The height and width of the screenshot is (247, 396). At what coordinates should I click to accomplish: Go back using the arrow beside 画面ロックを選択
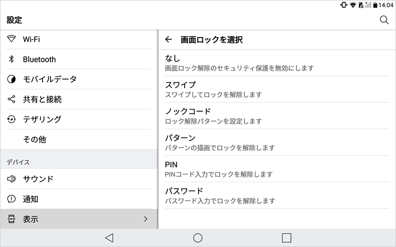[168, 40]
